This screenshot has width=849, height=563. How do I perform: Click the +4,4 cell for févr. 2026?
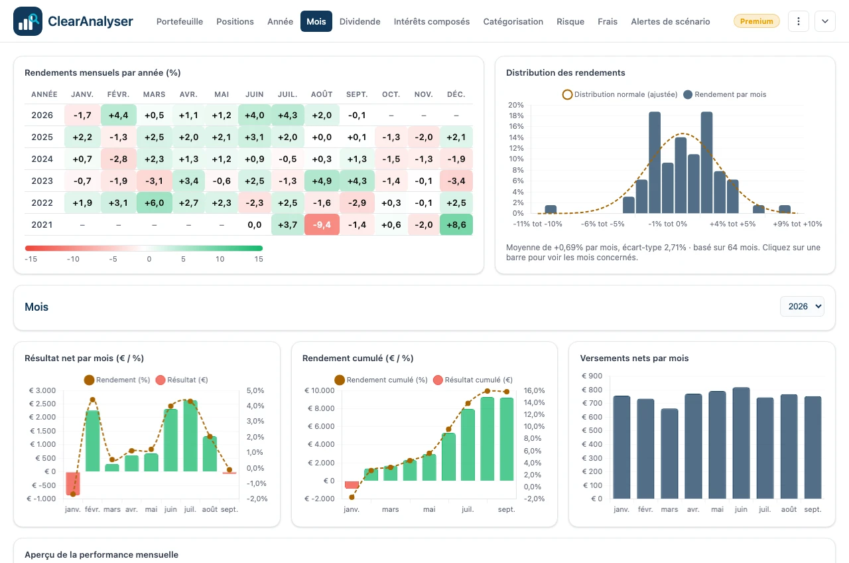tap(118, 115)
